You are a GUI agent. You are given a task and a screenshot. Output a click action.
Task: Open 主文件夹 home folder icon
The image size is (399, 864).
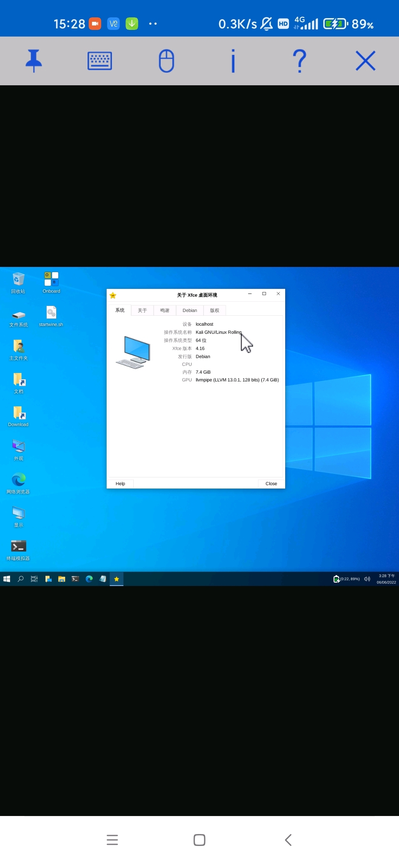coord(18,350)
